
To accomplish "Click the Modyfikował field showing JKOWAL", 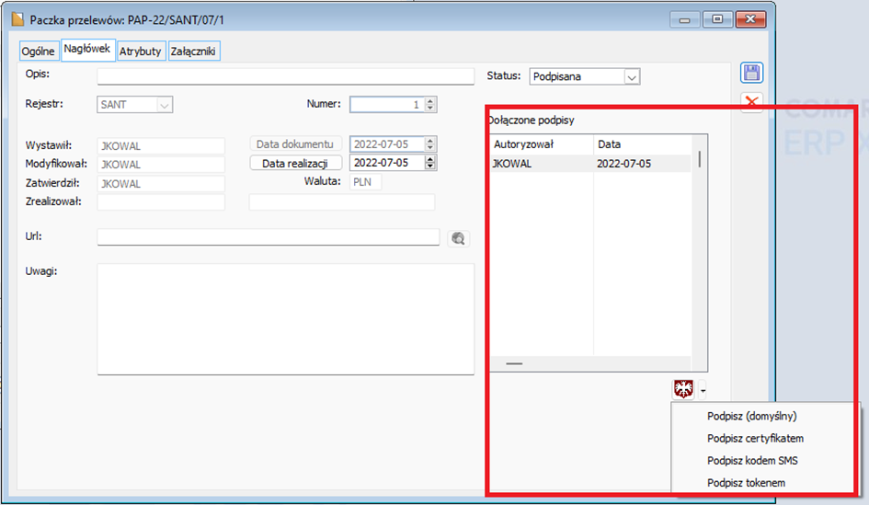I will [x=161, y=164].
